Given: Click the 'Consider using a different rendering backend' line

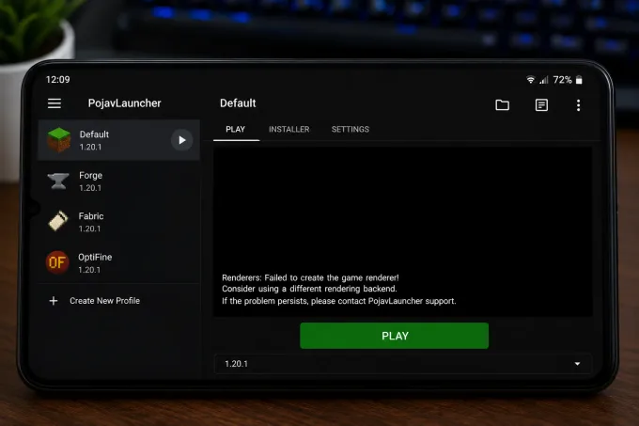Looking at the screenshot, I should pos(309,289).
